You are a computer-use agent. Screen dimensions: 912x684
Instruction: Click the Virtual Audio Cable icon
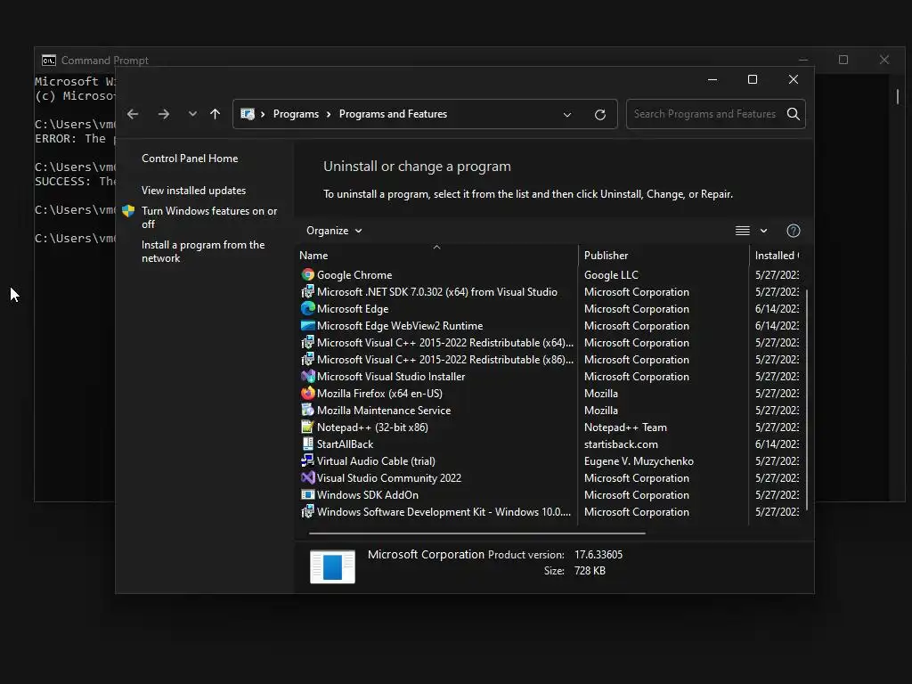[307, 460]
